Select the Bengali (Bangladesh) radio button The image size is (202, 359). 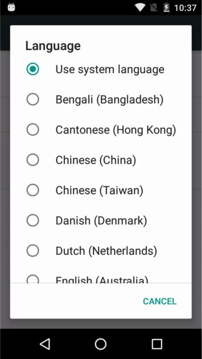click(33, 99)
